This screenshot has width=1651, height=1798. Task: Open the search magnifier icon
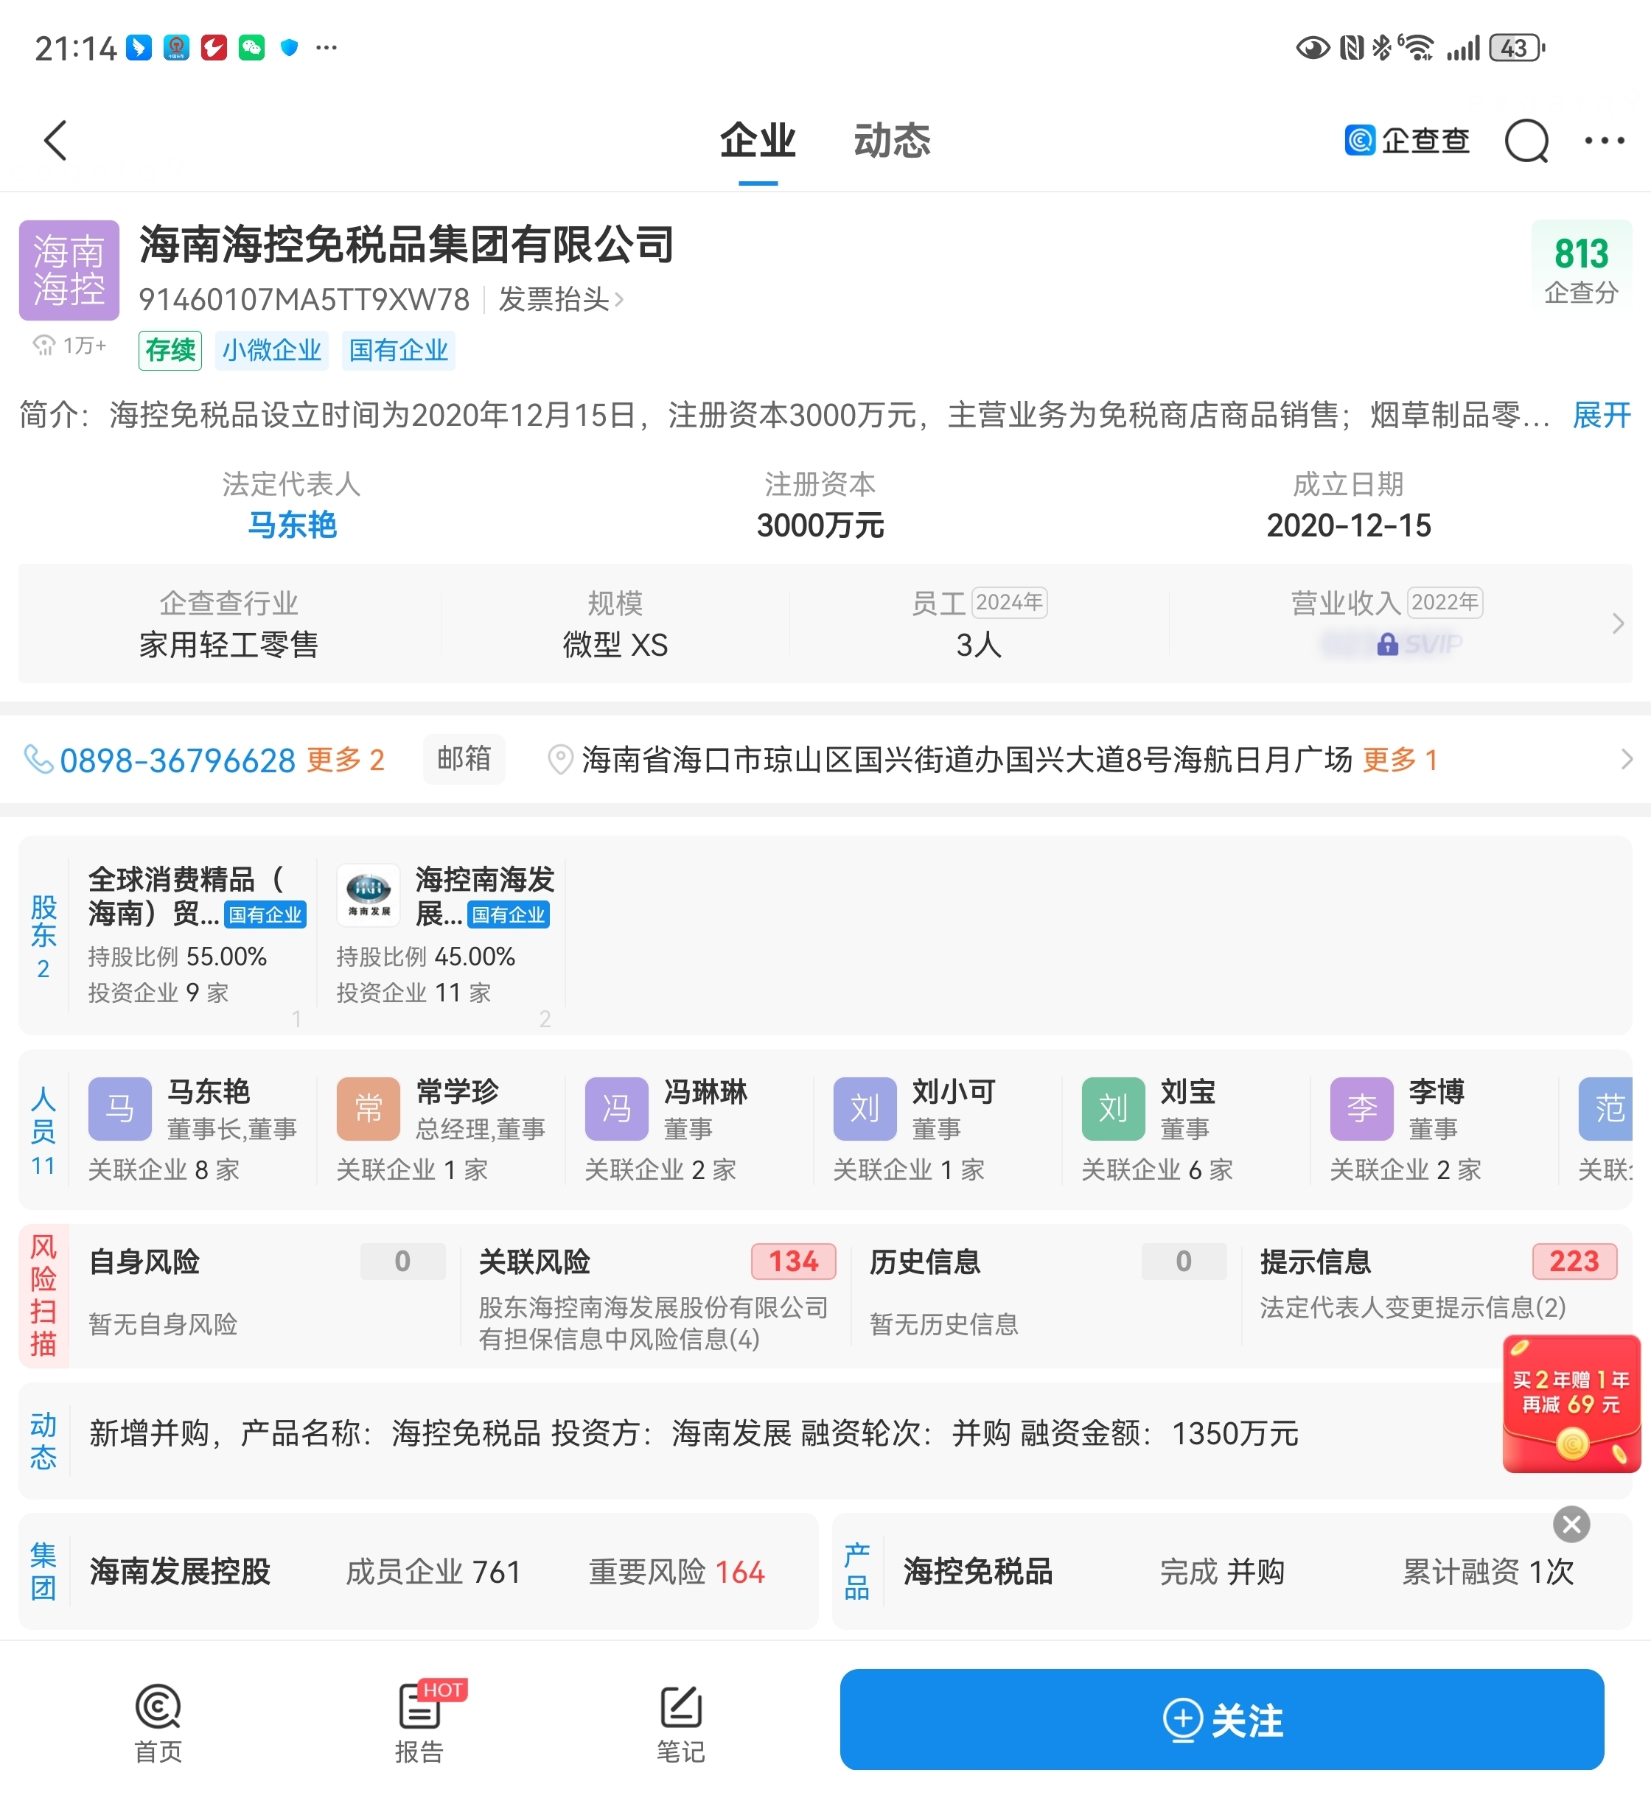pyautogui.click(x=1526, y=140)
